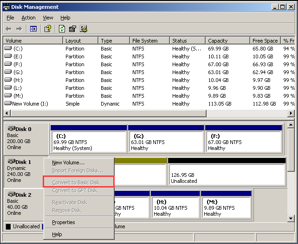Click the Dynamic type cell for New Volume
298x244 pixels.
110,104
